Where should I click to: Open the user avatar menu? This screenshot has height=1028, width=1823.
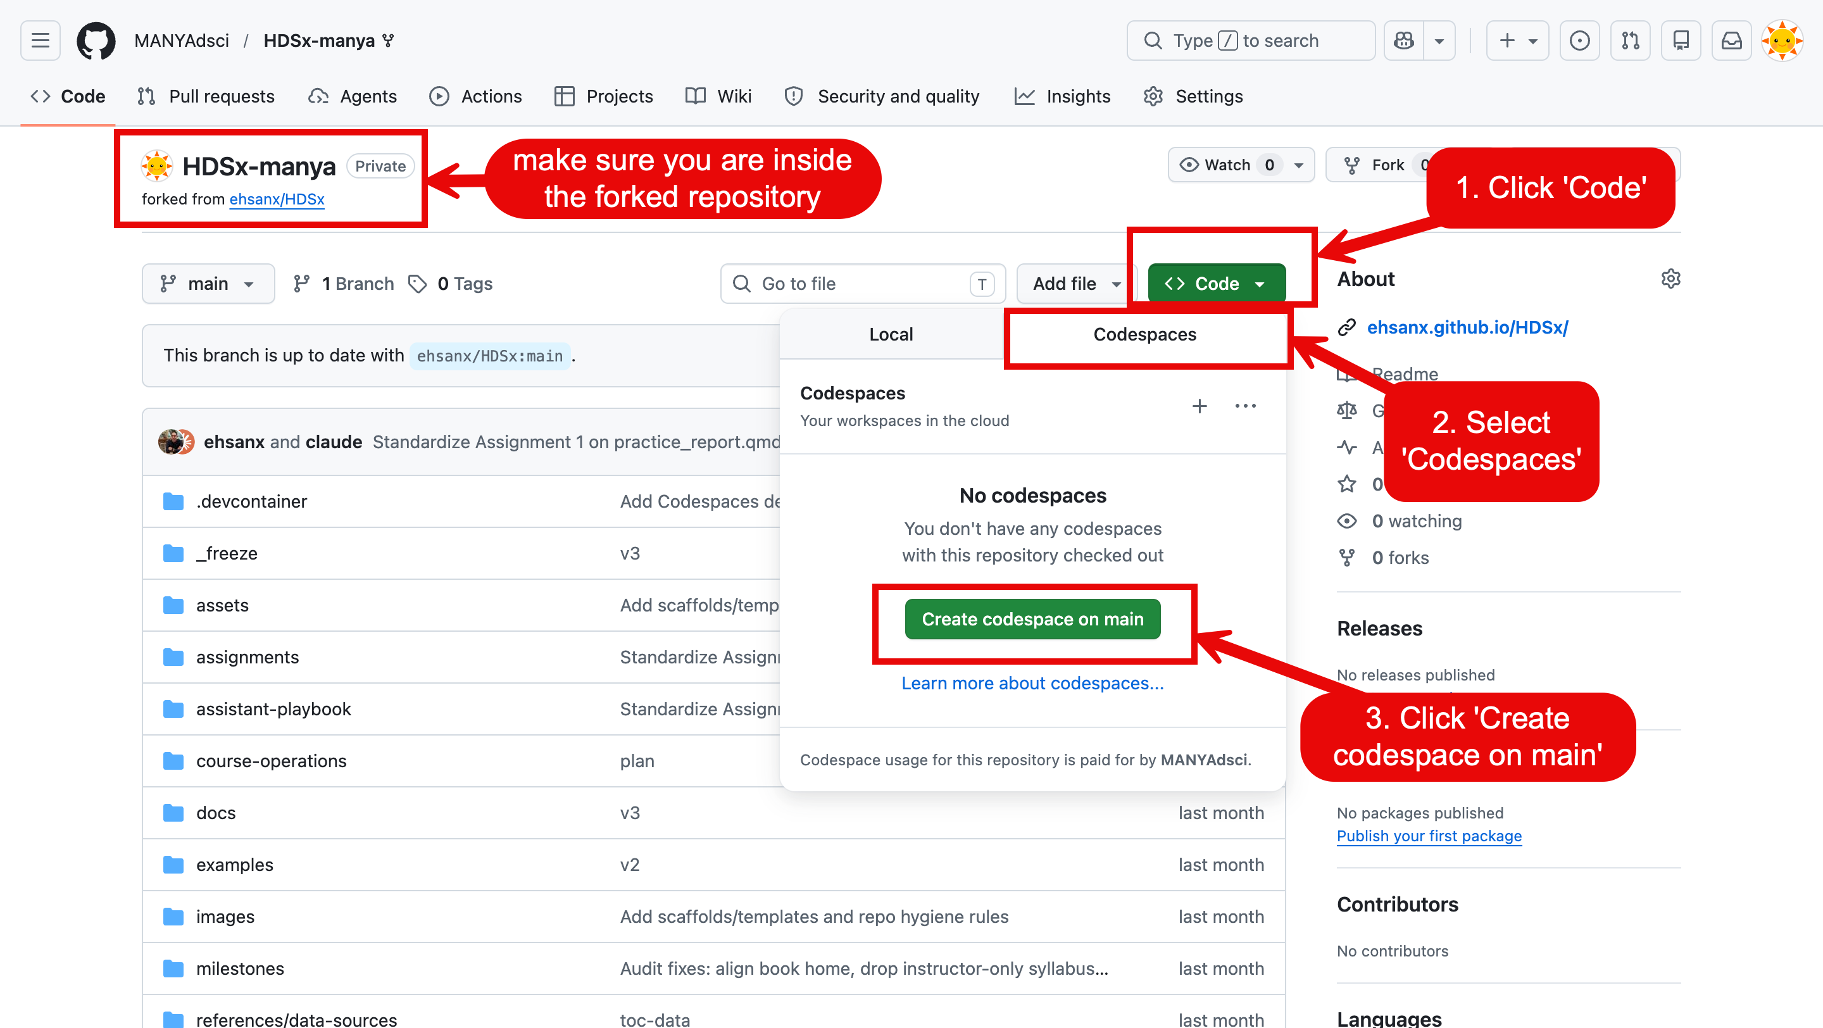[1782, 41]
